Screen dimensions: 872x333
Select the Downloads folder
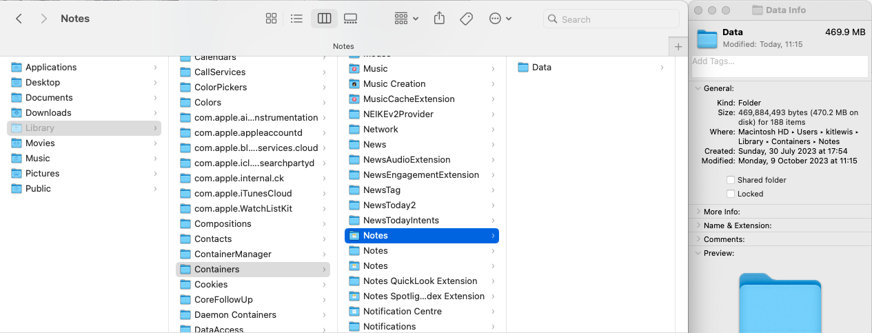click(x=85, y=112)
